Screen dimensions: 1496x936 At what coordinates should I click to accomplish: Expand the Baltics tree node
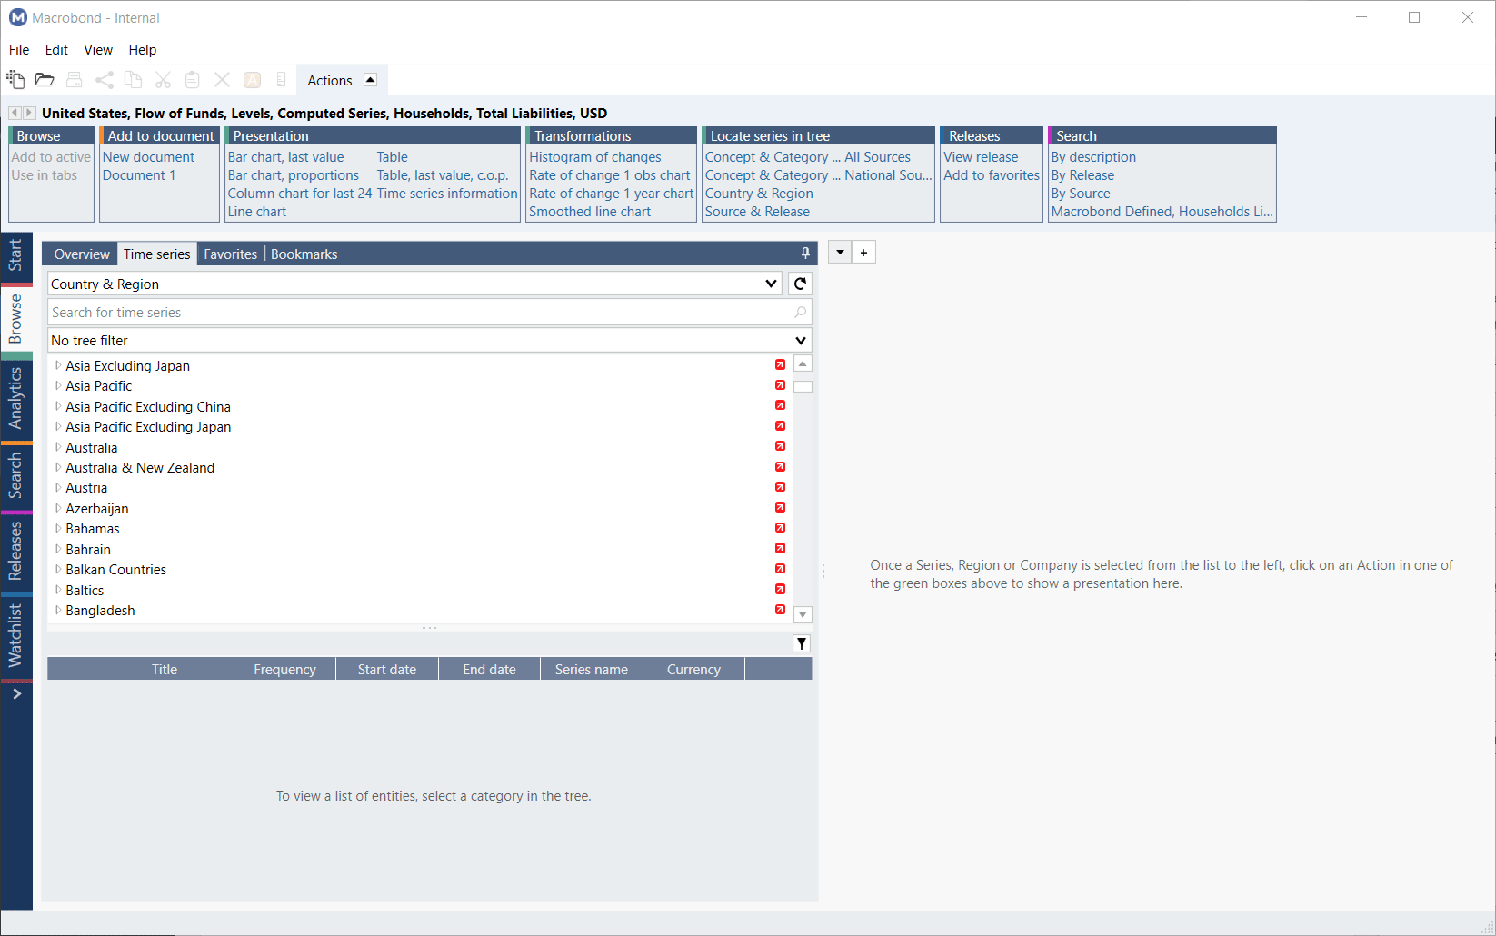pyautogui.click(x=58, y=590)
